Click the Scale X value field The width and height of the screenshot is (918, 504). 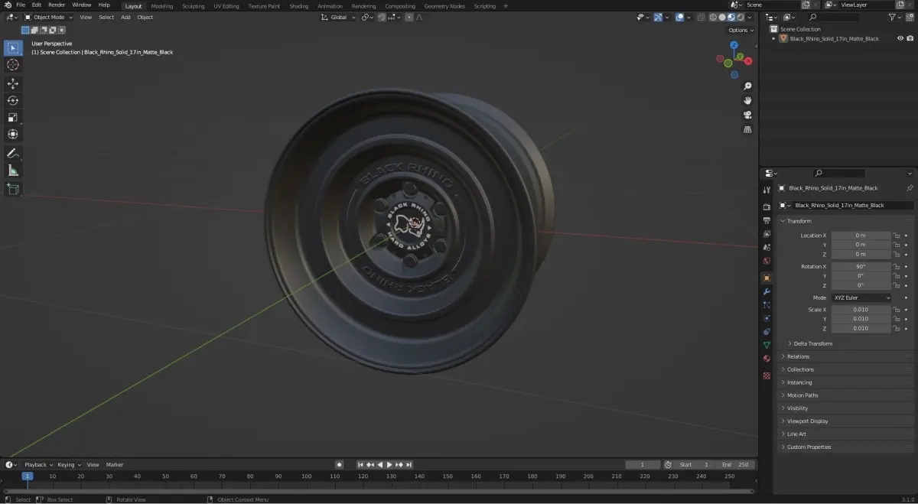tap(861, 310)
